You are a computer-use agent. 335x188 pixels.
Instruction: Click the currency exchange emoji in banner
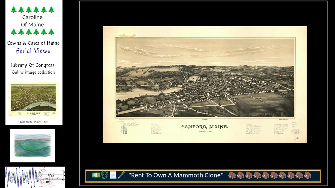coord(104,175)
